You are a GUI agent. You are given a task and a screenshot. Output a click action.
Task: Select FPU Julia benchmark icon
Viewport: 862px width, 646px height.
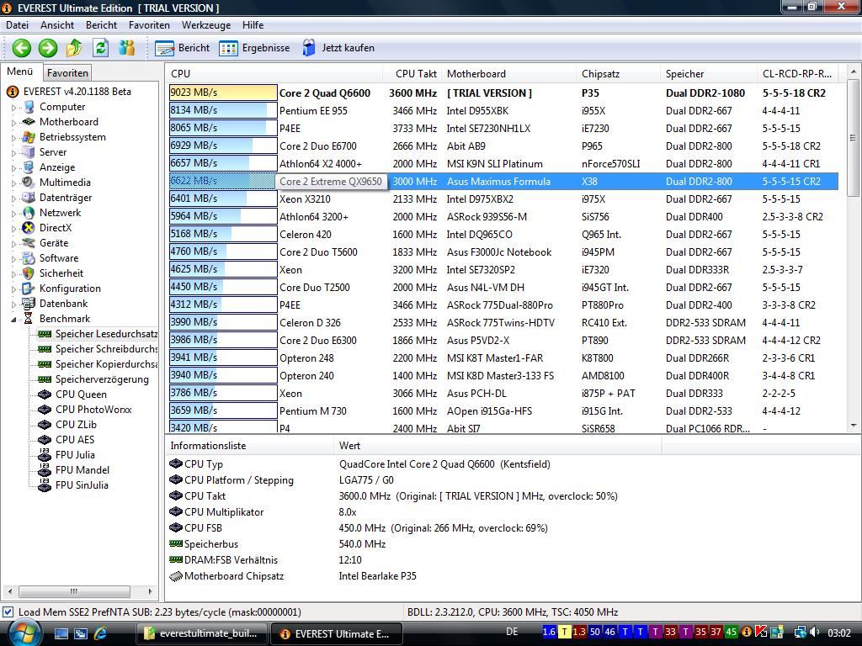click(45, 455)
